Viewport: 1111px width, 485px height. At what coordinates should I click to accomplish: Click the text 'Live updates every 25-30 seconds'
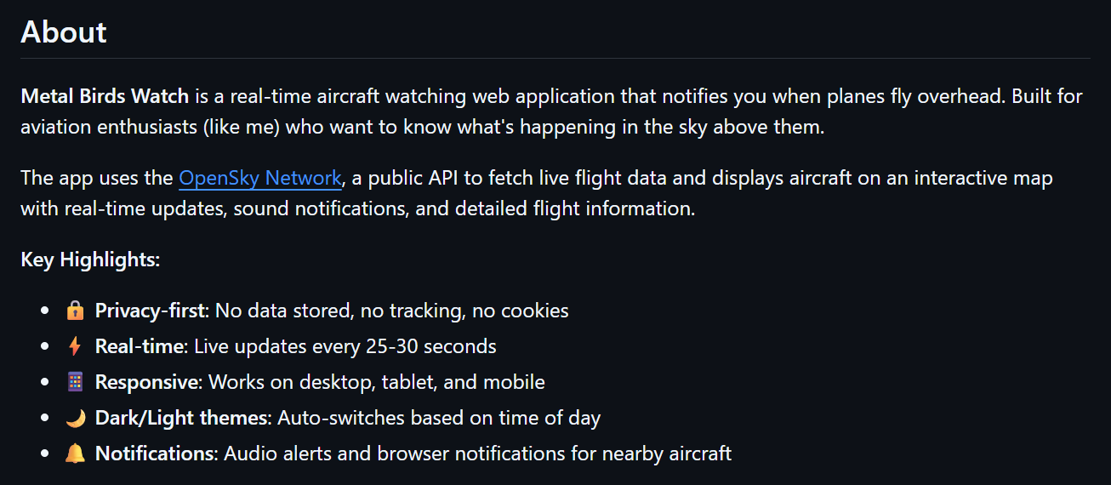coord(345,347)
